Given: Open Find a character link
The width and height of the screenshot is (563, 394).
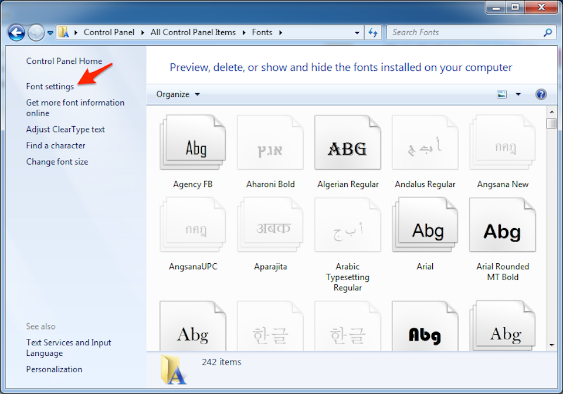Looking at the screenshot, I should click(56, 145).
